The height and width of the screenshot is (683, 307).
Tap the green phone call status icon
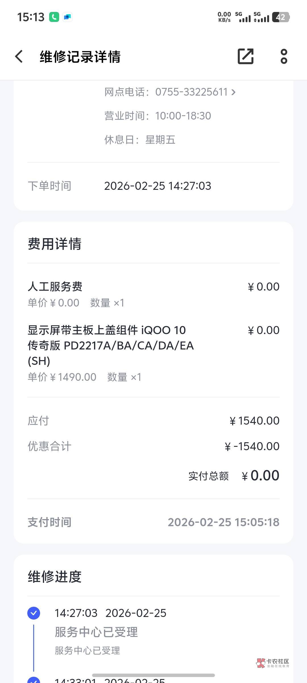point(54,17)
